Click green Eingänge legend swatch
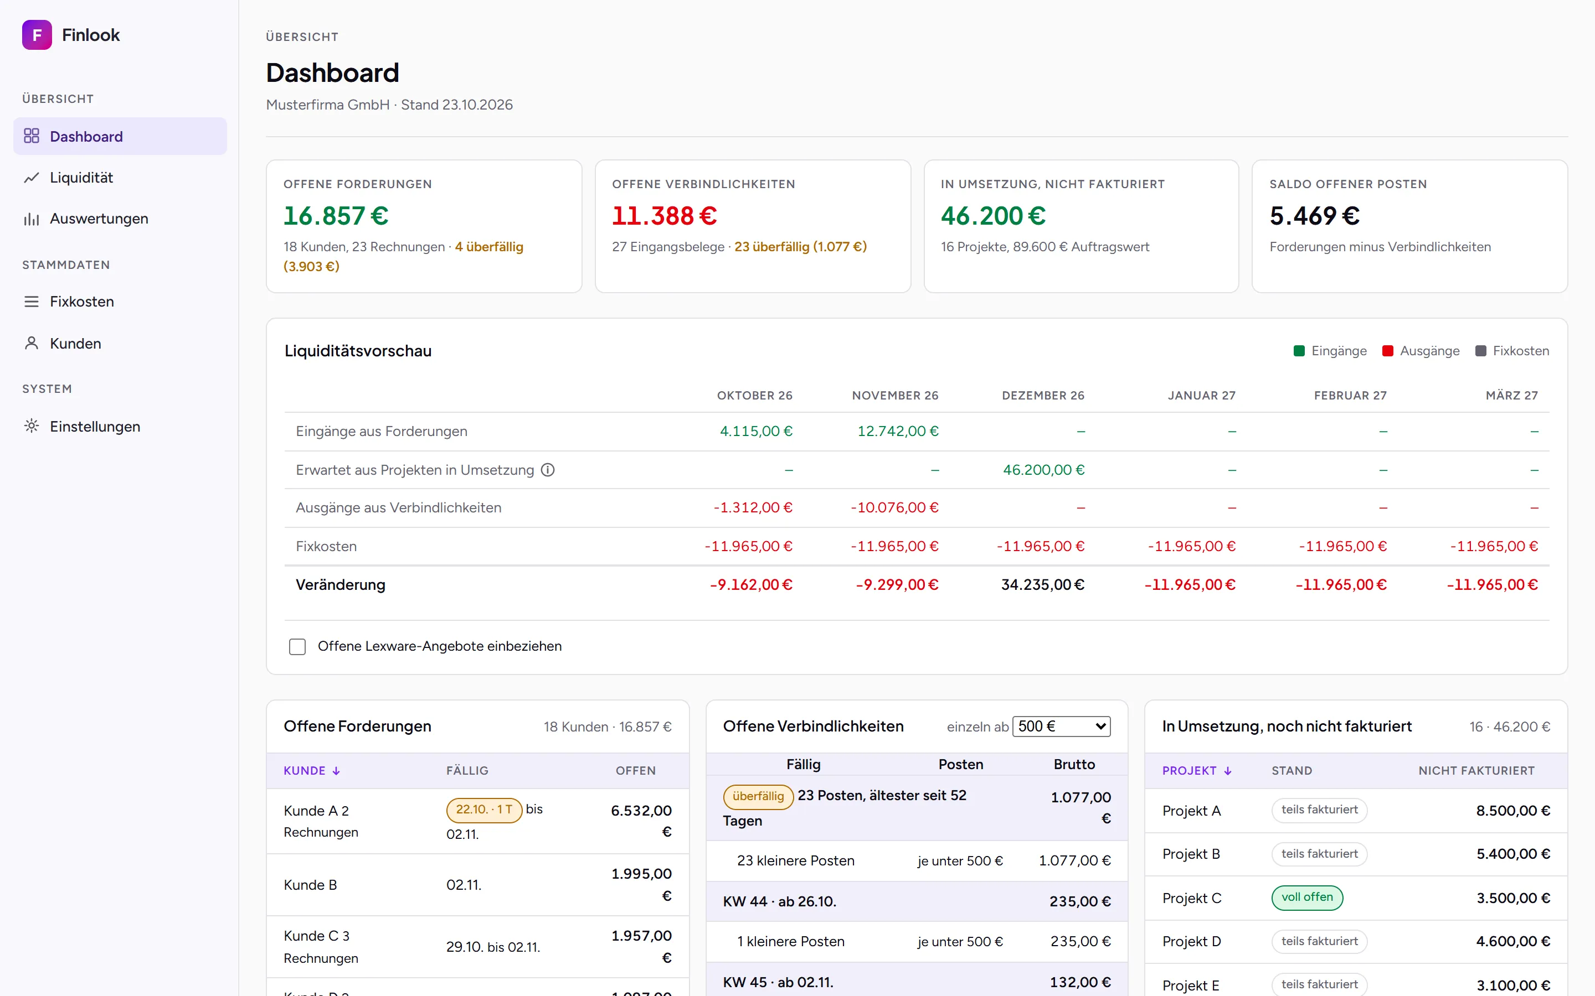 pyautogui.click(x=1299, y=351)
